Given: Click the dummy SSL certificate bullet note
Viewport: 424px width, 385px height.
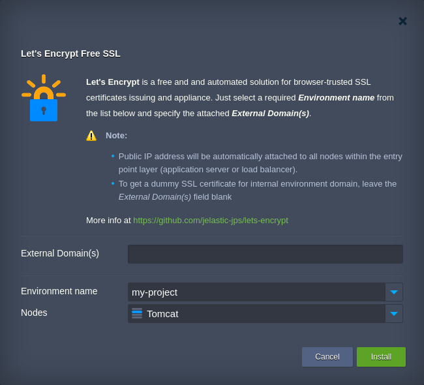Looking at the screenshot, I should coord(257,190).
